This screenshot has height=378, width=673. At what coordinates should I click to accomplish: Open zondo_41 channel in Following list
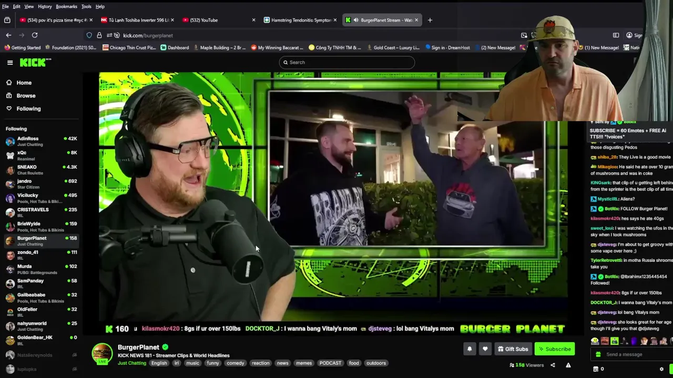pyautogui.click(x=41, y=254)
